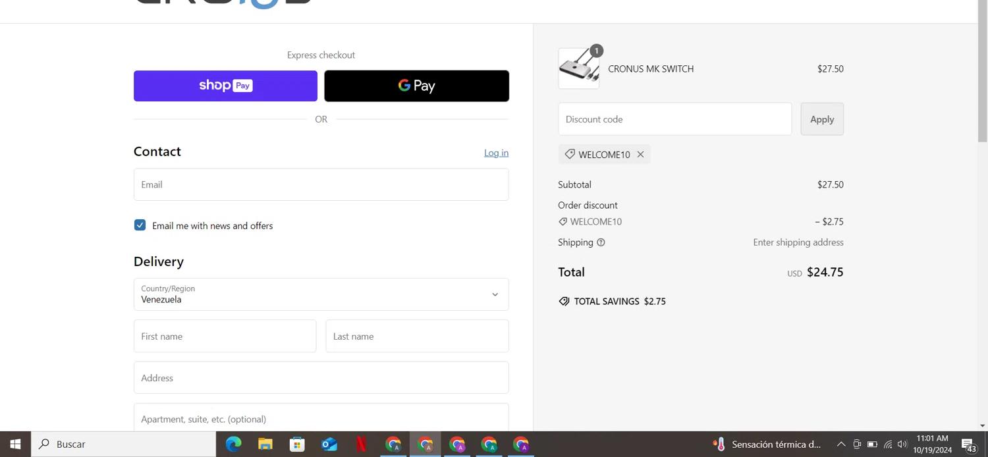Apply the discount code
The width and height of the screenshot is (988, 457).
point(822,119)
